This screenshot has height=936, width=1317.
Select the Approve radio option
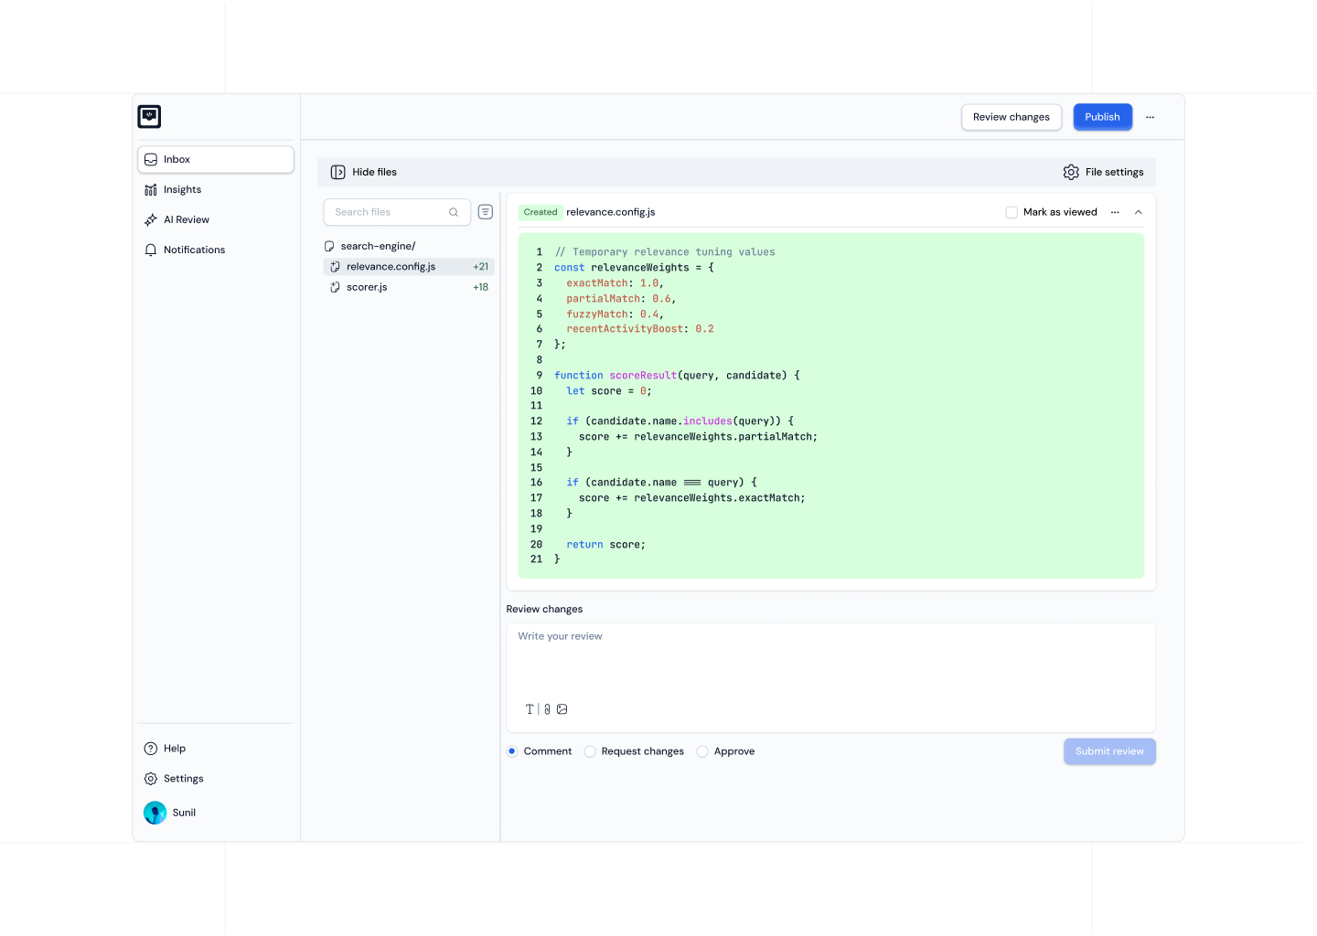click(x=702, y=751)
